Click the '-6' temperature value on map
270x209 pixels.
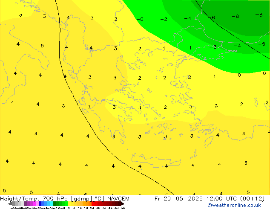tap(212, 17)
